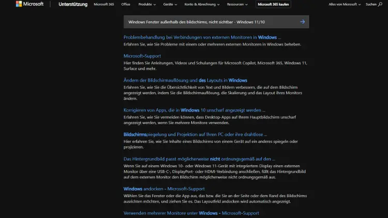Expand the Produkte dropdown menu
The width and height of the screenshot is (388, 218).
coord(147,5)
